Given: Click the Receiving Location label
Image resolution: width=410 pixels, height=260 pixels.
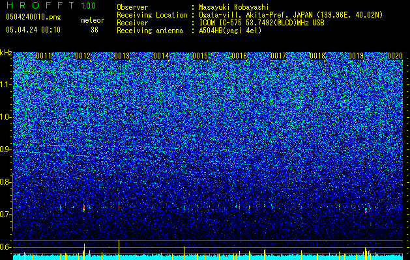Looking at the screenshot, I should click(x=152, y=15).
